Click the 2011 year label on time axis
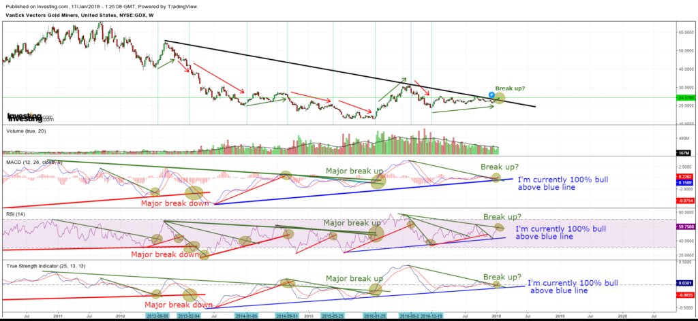The height and width of the screenshot is (321, 698). 58,316
